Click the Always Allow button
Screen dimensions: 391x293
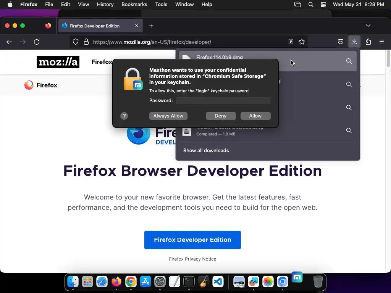[x=168, y=116]
